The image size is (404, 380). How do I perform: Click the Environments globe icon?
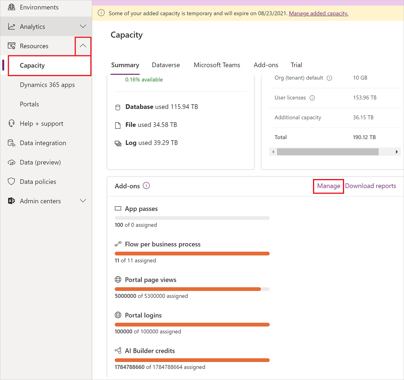click(x=11, y=7)
